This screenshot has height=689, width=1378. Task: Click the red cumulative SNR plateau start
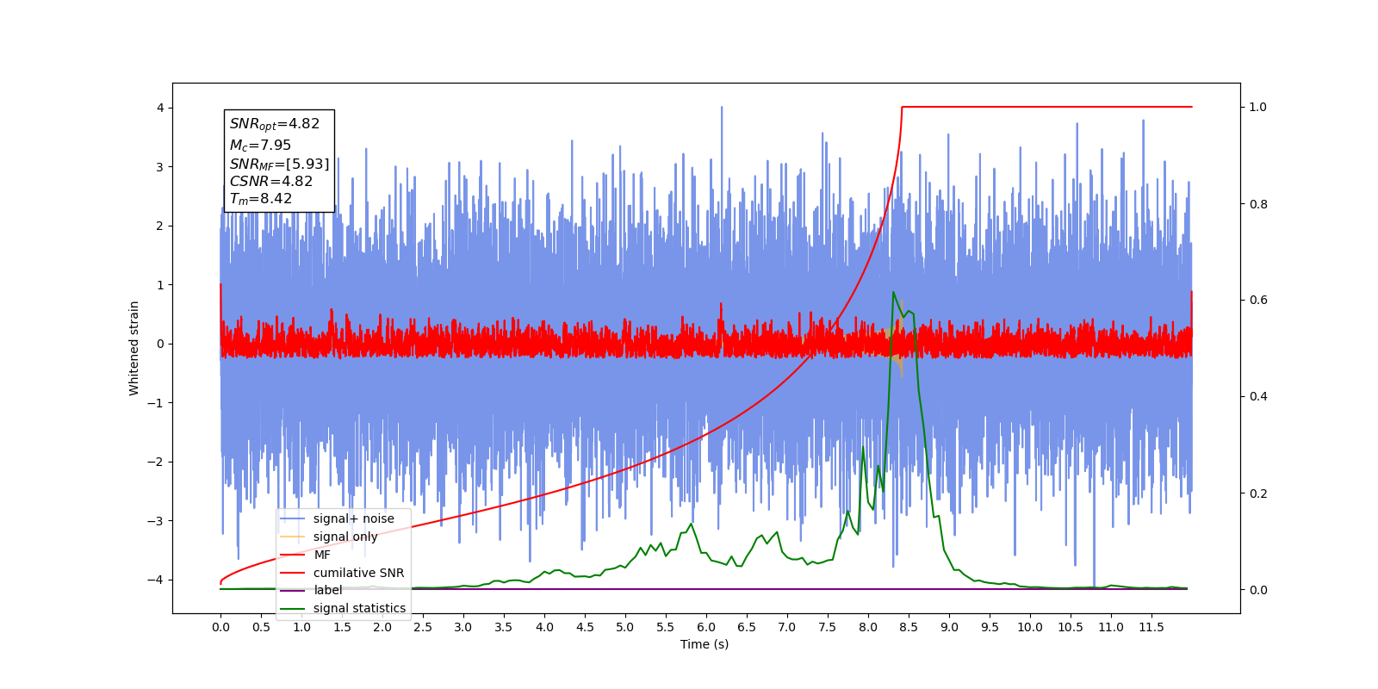[902, 107]
